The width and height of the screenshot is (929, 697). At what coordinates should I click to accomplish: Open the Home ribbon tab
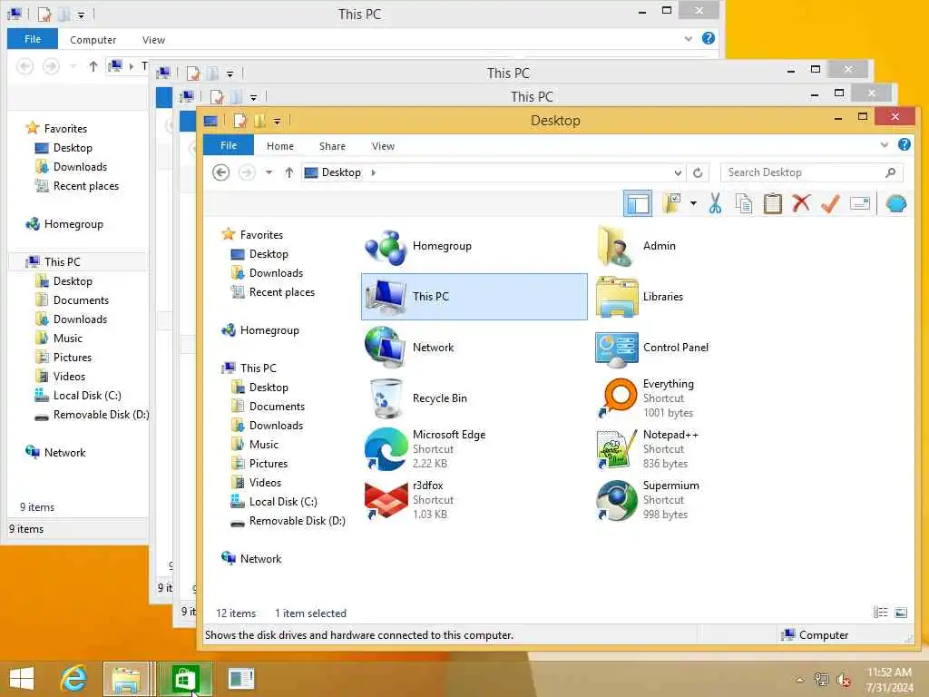point(280,146)
